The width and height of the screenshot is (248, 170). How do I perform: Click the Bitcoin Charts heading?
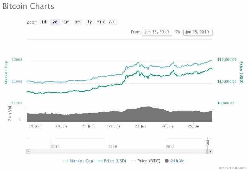pyautogui.click(x=28, y=6)
